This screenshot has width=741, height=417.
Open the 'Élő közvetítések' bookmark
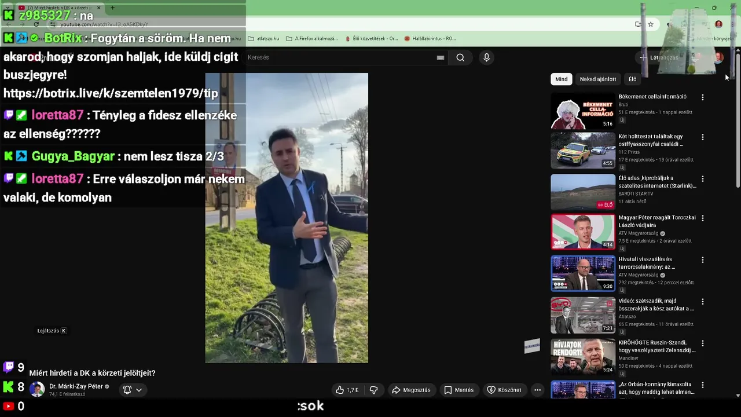click(371, 39)
